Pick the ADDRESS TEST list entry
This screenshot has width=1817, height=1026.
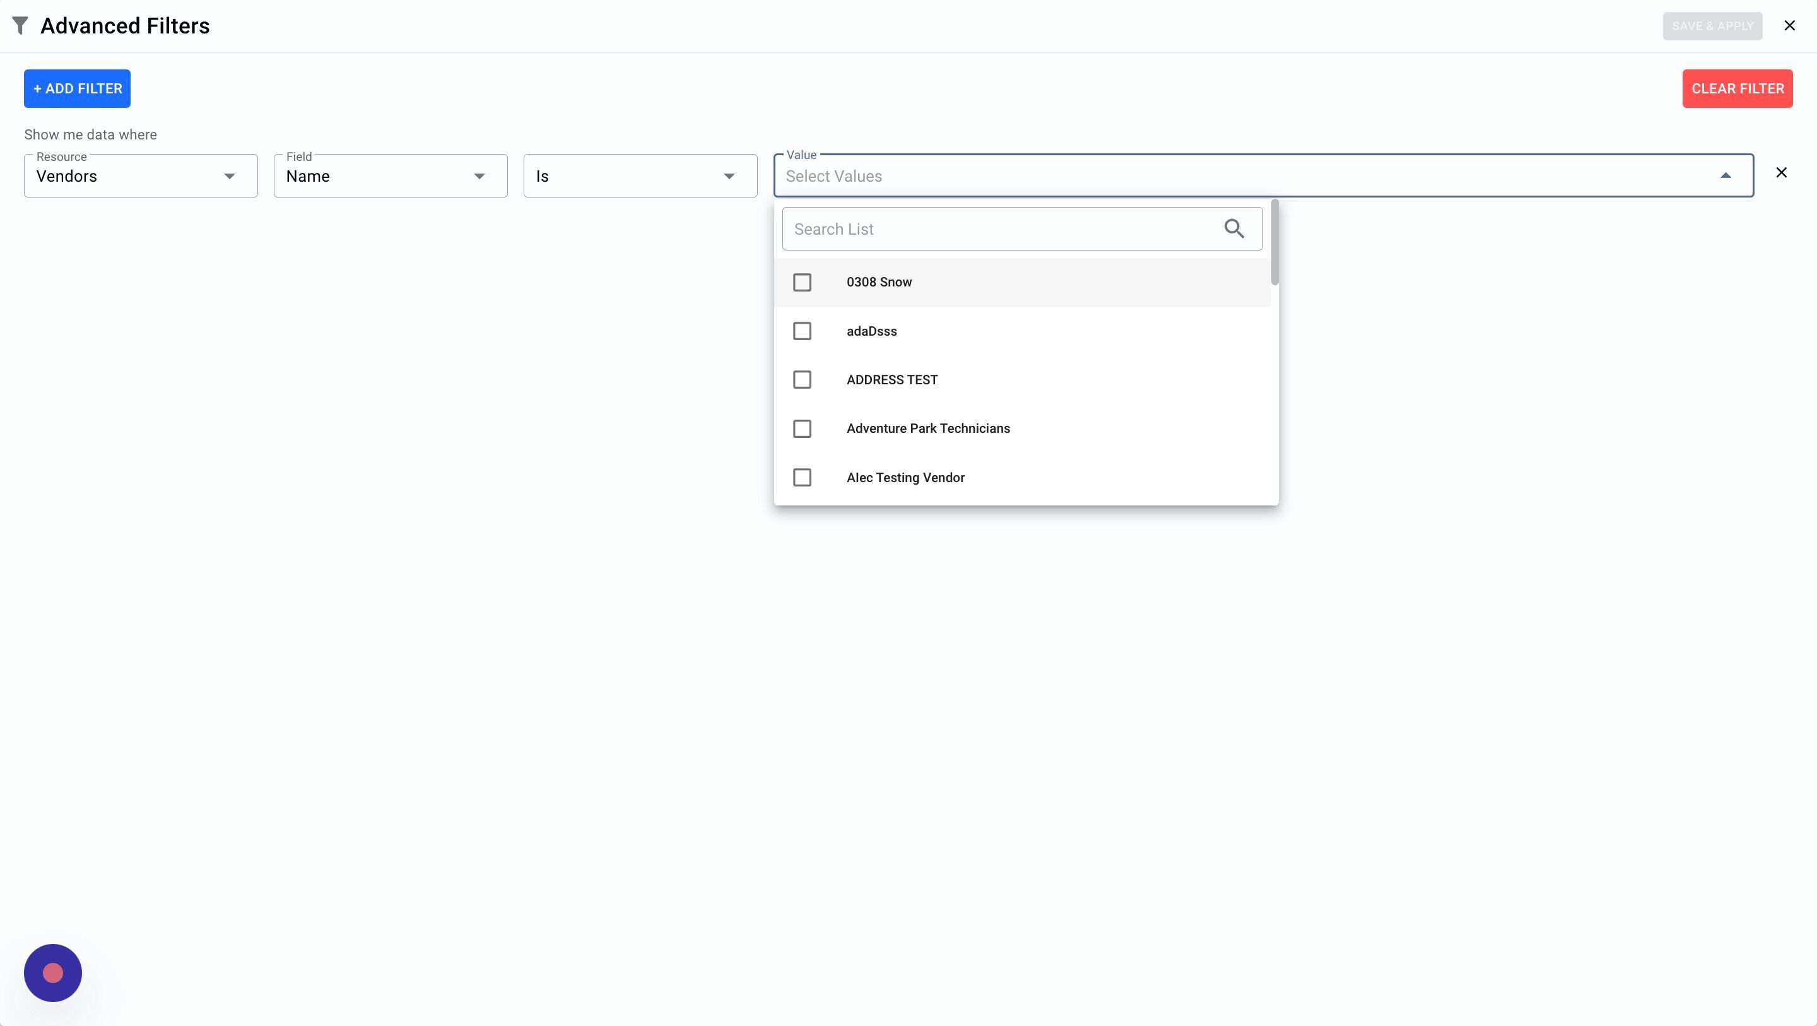[891, 380]
